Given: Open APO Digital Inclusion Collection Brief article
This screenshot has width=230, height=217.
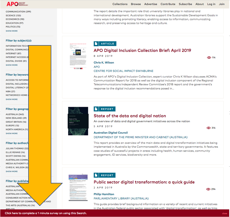Looking at the screenshot, I should coord(142,50).
